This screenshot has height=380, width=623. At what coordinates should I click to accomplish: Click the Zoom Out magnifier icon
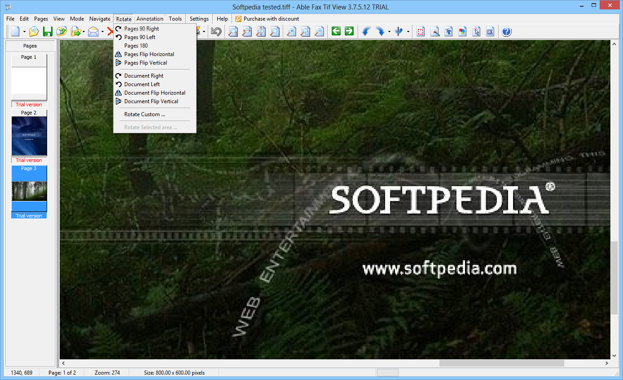point(319,31)
